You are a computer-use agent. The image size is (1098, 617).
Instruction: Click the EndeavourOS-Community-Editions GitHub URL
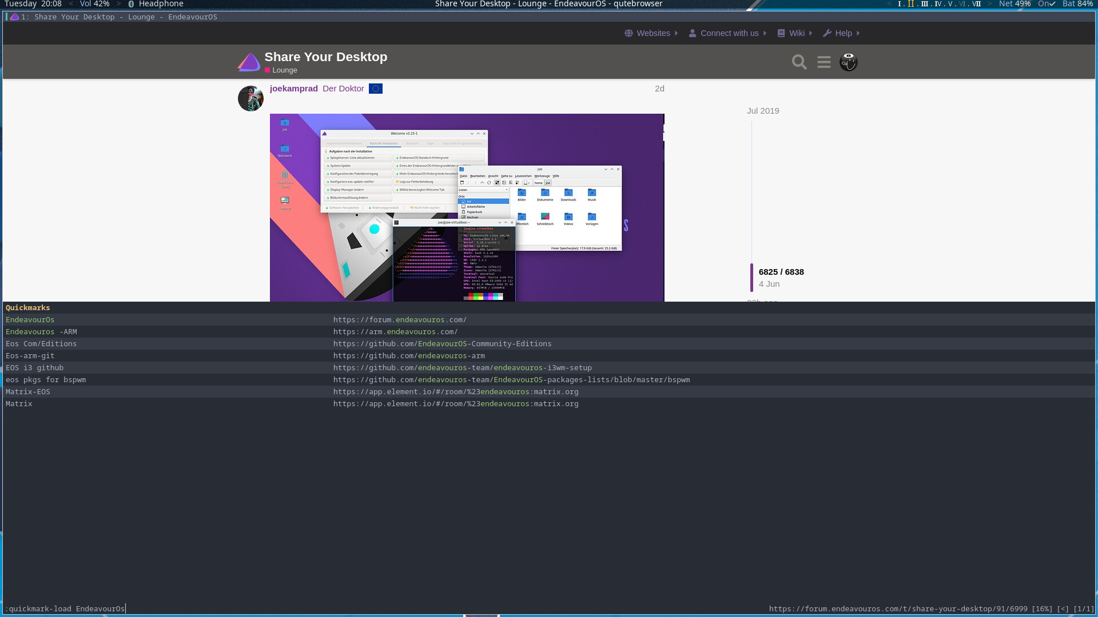click(x=442, y=344)
